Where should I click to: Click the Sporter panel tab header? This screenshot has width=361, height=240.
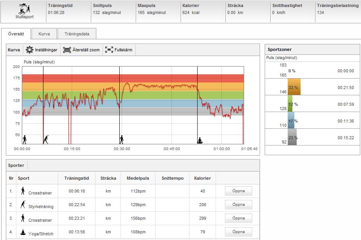click(x=16, y=165)
